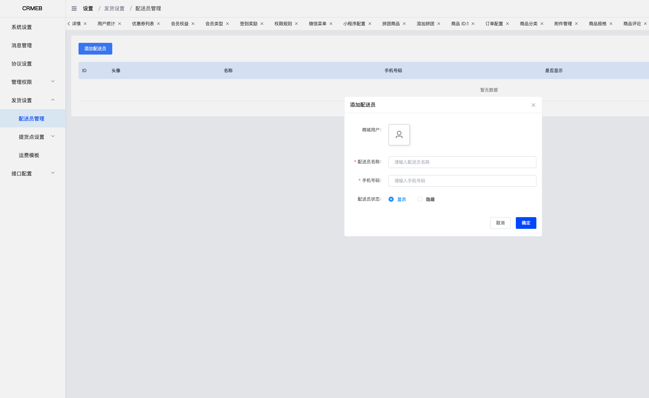Image resolution: width=649 pixels, height=398 pixels.
Task: Open 系统设置 in the sidebar
Action: [33, 27]
